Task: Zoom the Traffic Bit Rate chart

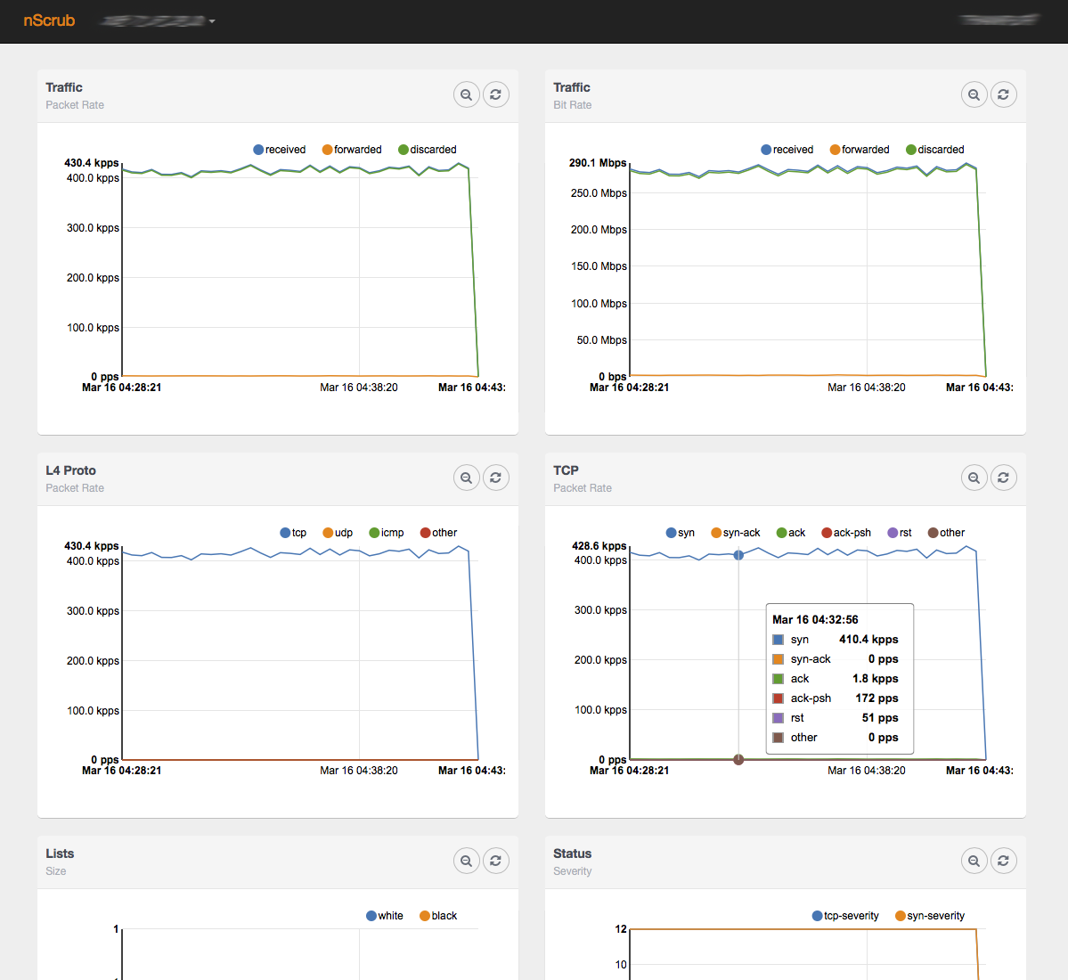Action: click(x=974, y=94)
